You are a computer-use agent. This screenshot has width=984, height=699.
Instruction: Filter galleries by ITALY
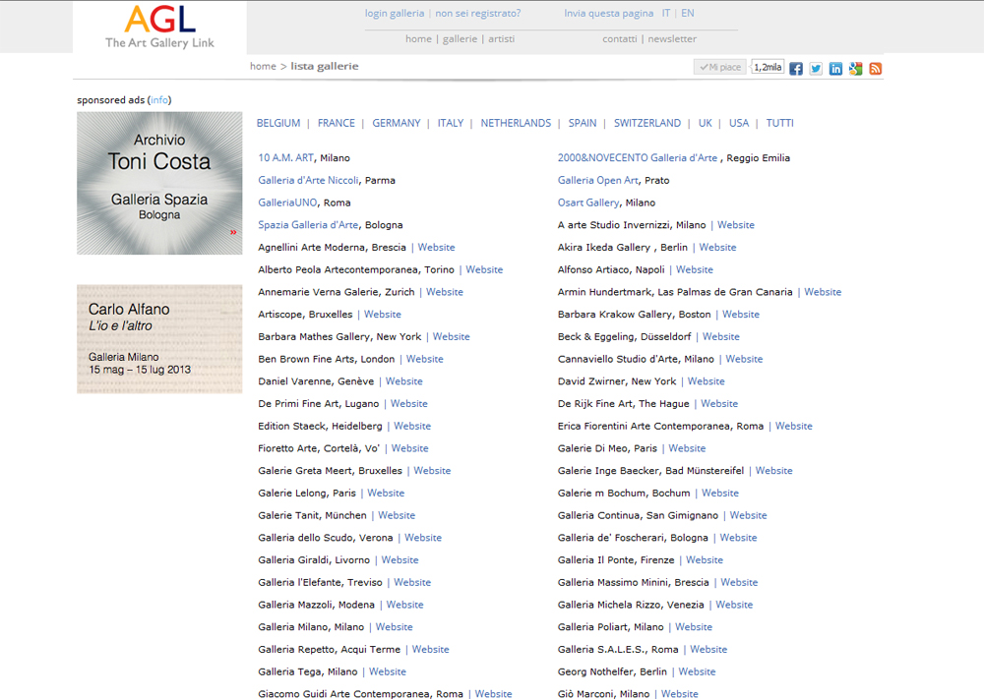[x=450, y=124]
